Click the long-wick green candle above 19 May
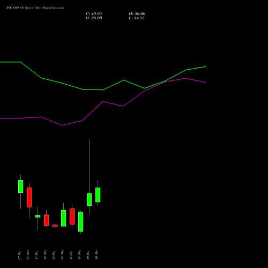 coord(90,199)
